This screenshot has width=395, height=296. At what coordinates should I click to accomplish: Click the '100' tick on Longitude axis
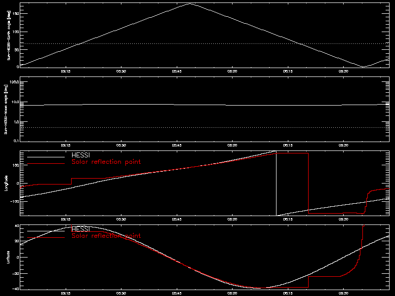pos(16,165)
